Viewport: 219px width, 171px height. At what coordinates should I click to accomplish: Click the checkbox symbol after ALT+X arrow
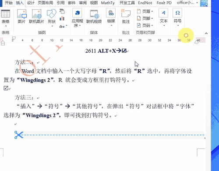coord(124,51)
